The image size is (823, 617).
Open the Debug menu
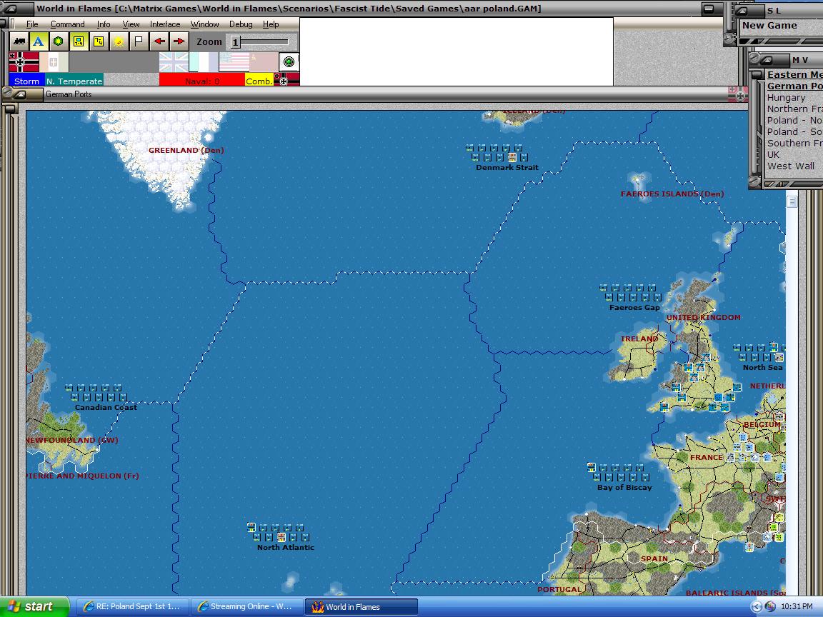tap(240, 24)
